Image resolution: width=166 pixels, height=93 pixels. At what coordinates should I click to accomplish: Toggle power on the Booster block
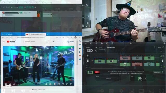(121, 62)
